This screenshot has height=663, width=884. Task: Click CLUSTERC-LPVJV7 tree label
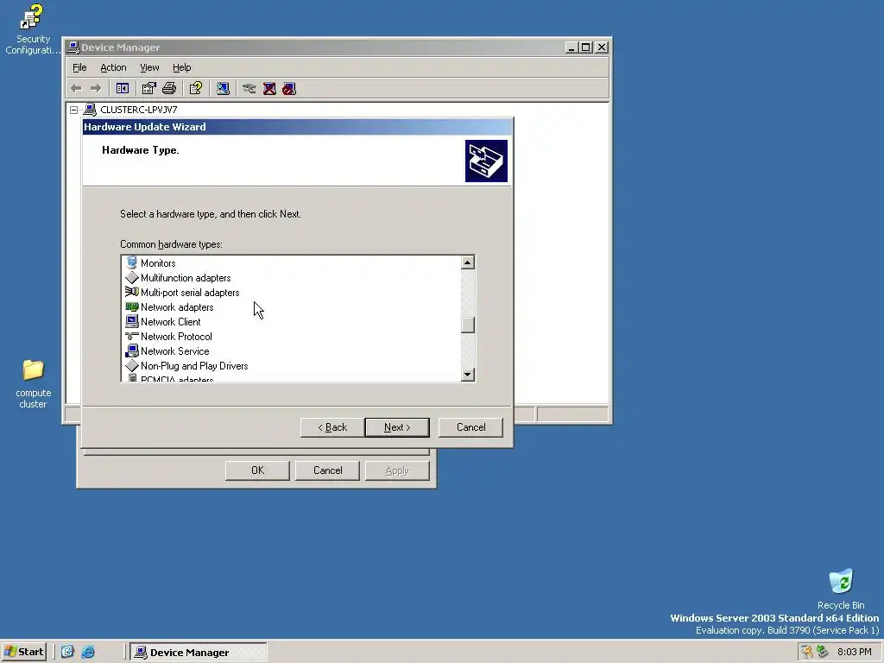[139, 110]
